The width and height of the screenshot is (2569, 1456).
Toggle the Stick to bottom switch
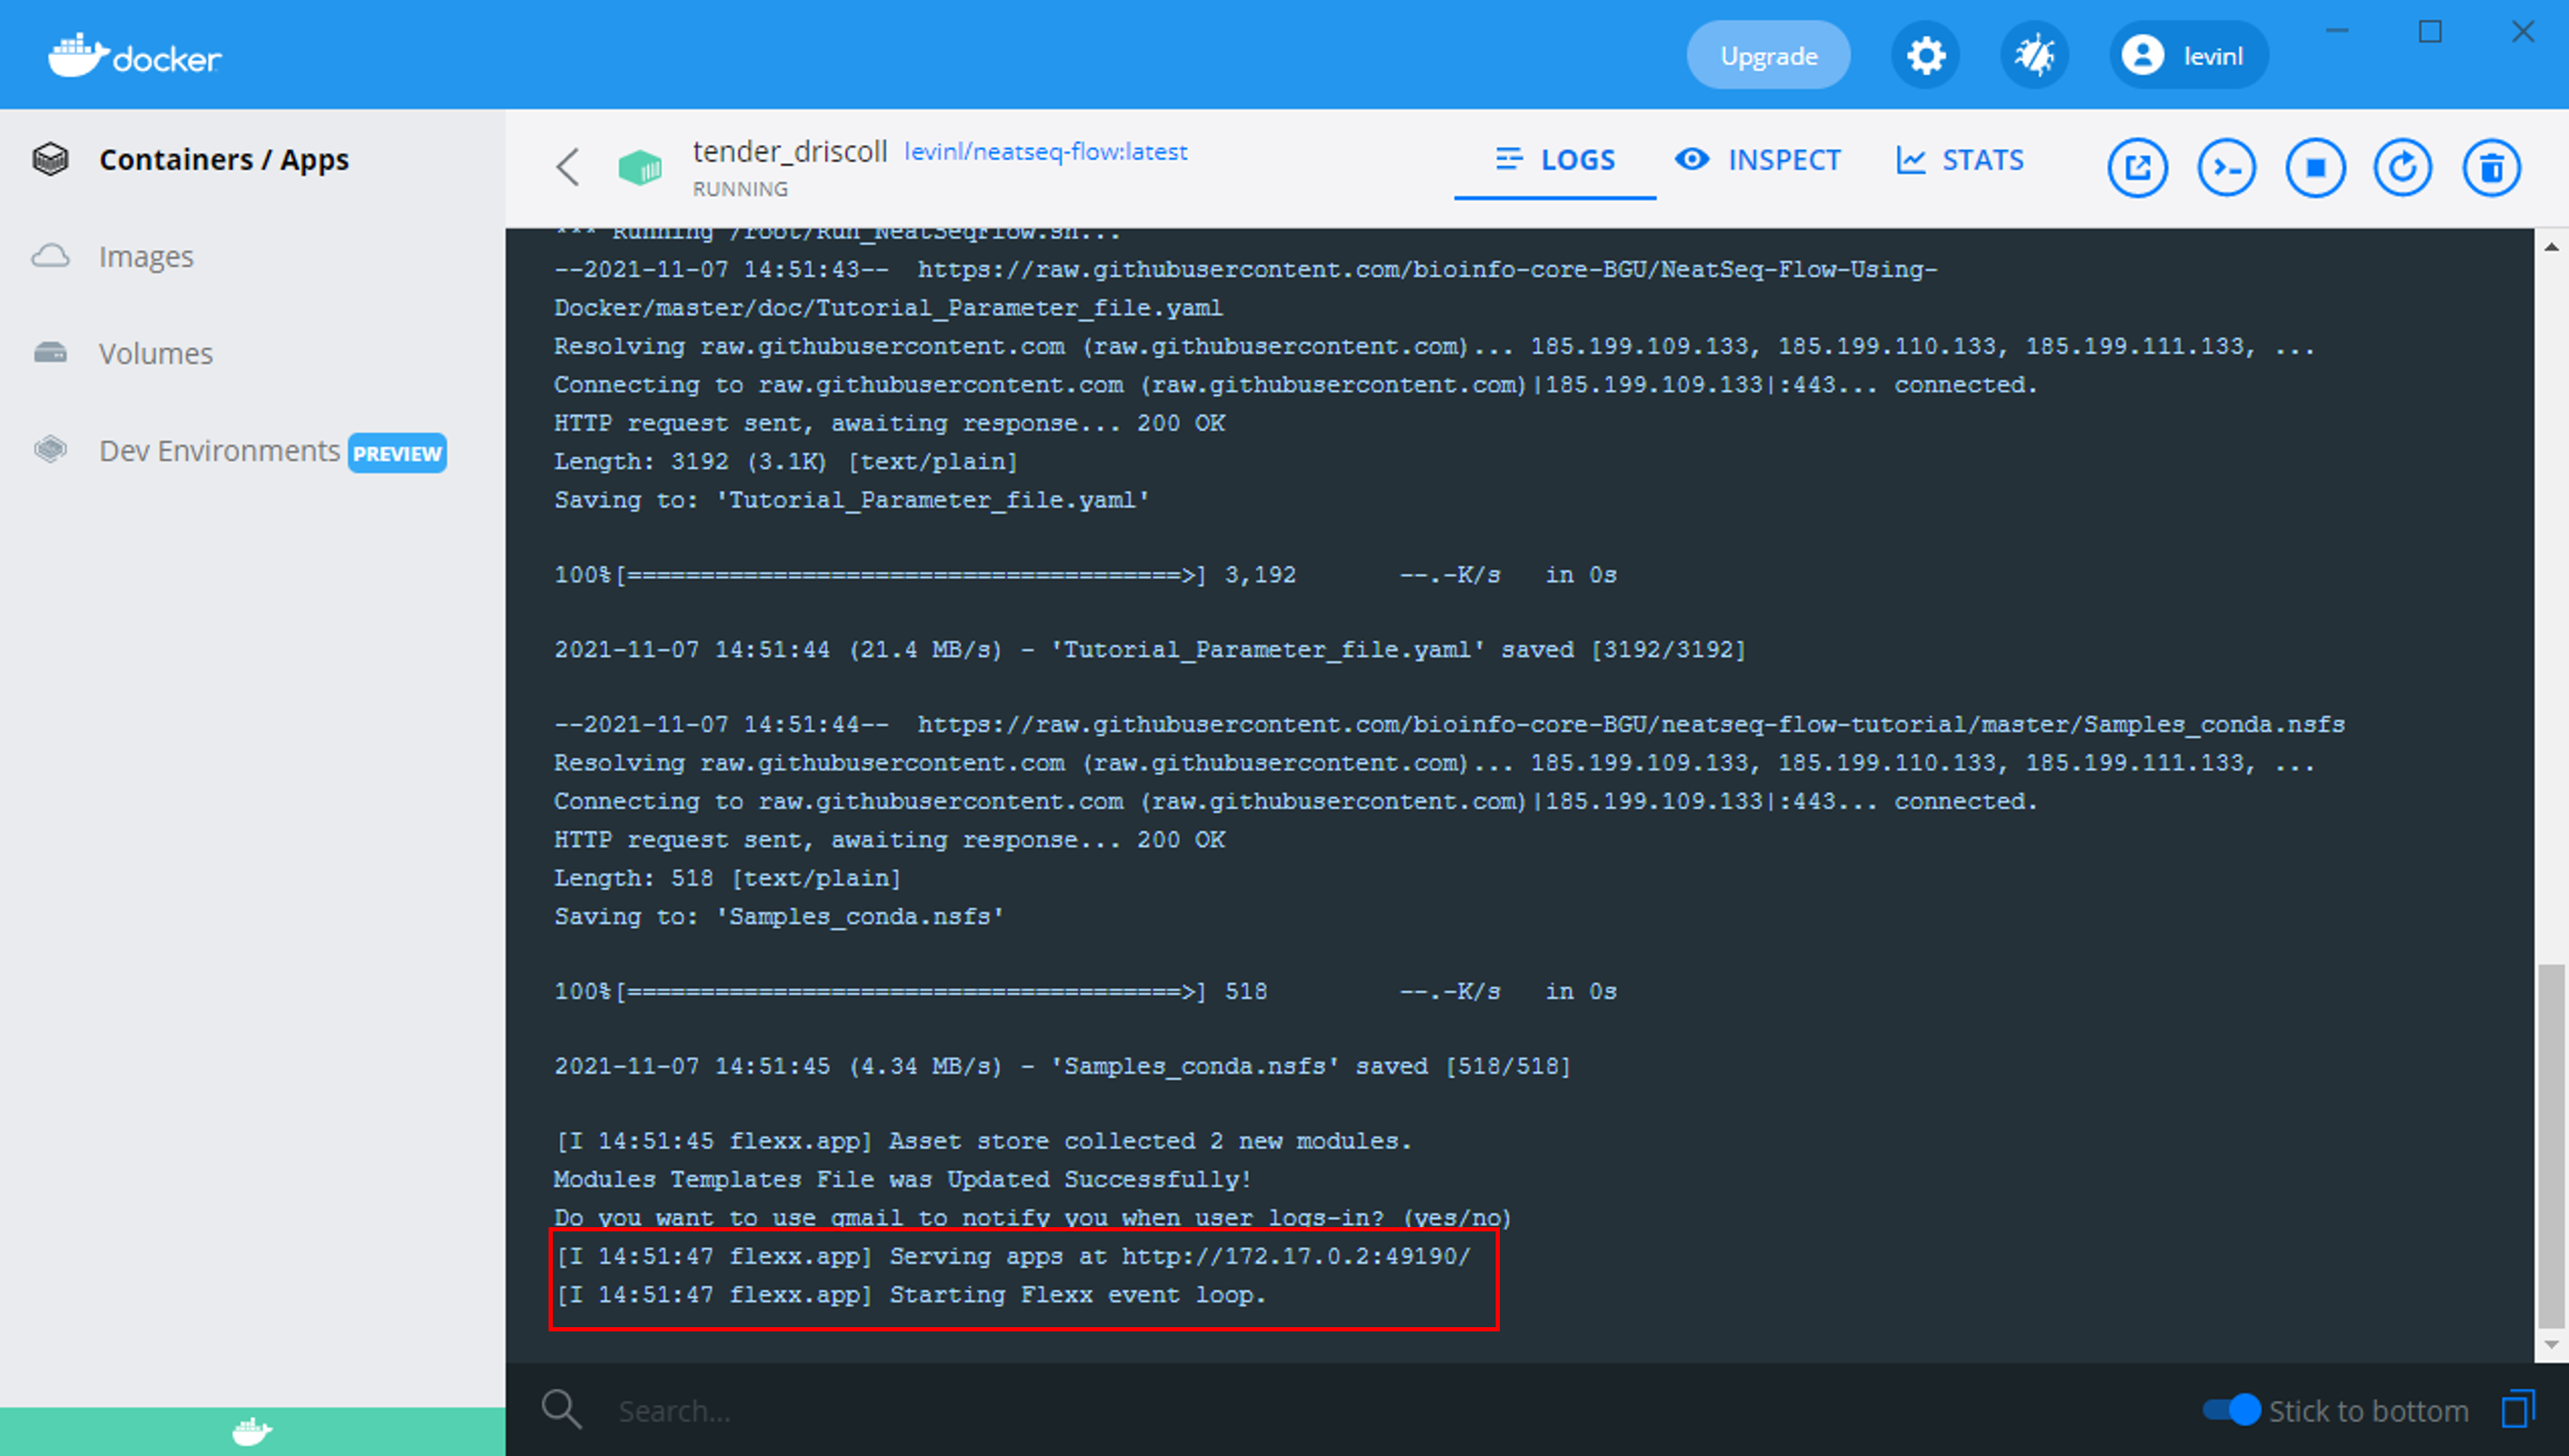[x=2232, y=1410]
